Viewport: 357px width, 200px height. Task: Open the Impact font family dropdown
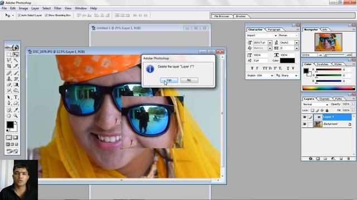(x=276, y=36)
